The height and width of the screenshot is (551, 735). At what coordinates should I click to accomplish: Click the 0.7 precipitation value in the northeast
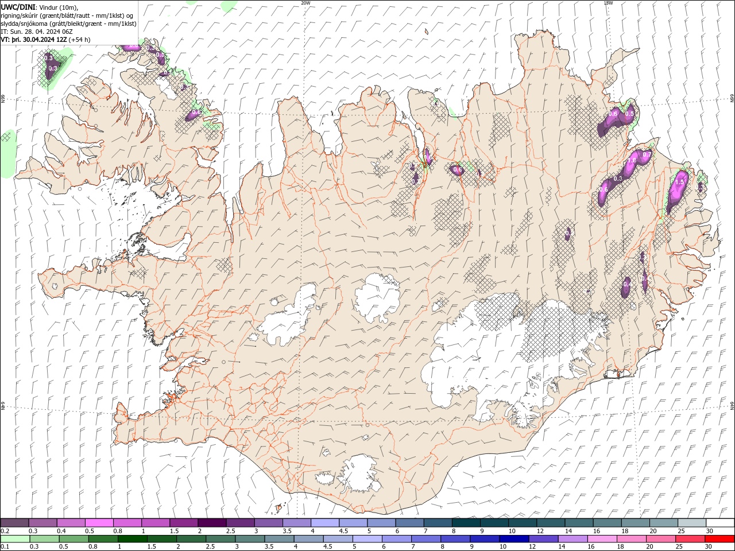click(x=646, y=154)
